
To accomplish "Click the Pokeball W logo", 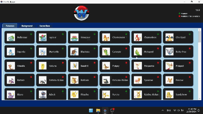I will [81, 13].
